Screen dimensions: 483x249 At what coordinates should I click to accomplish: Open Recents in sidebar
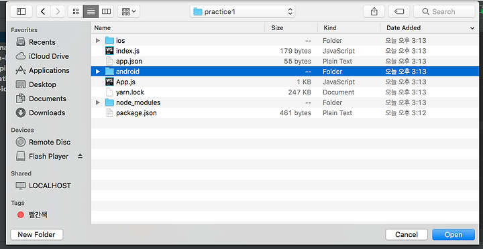42,42
